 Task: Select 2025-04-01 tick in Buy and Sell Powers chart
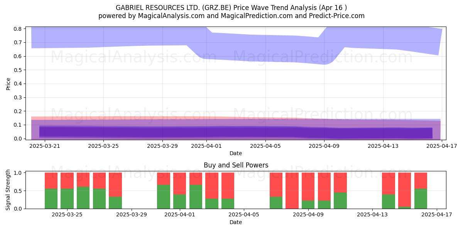180,215
